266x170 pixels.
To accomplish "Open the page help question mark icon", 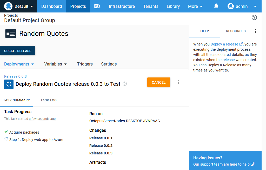I will coord(254,17).
